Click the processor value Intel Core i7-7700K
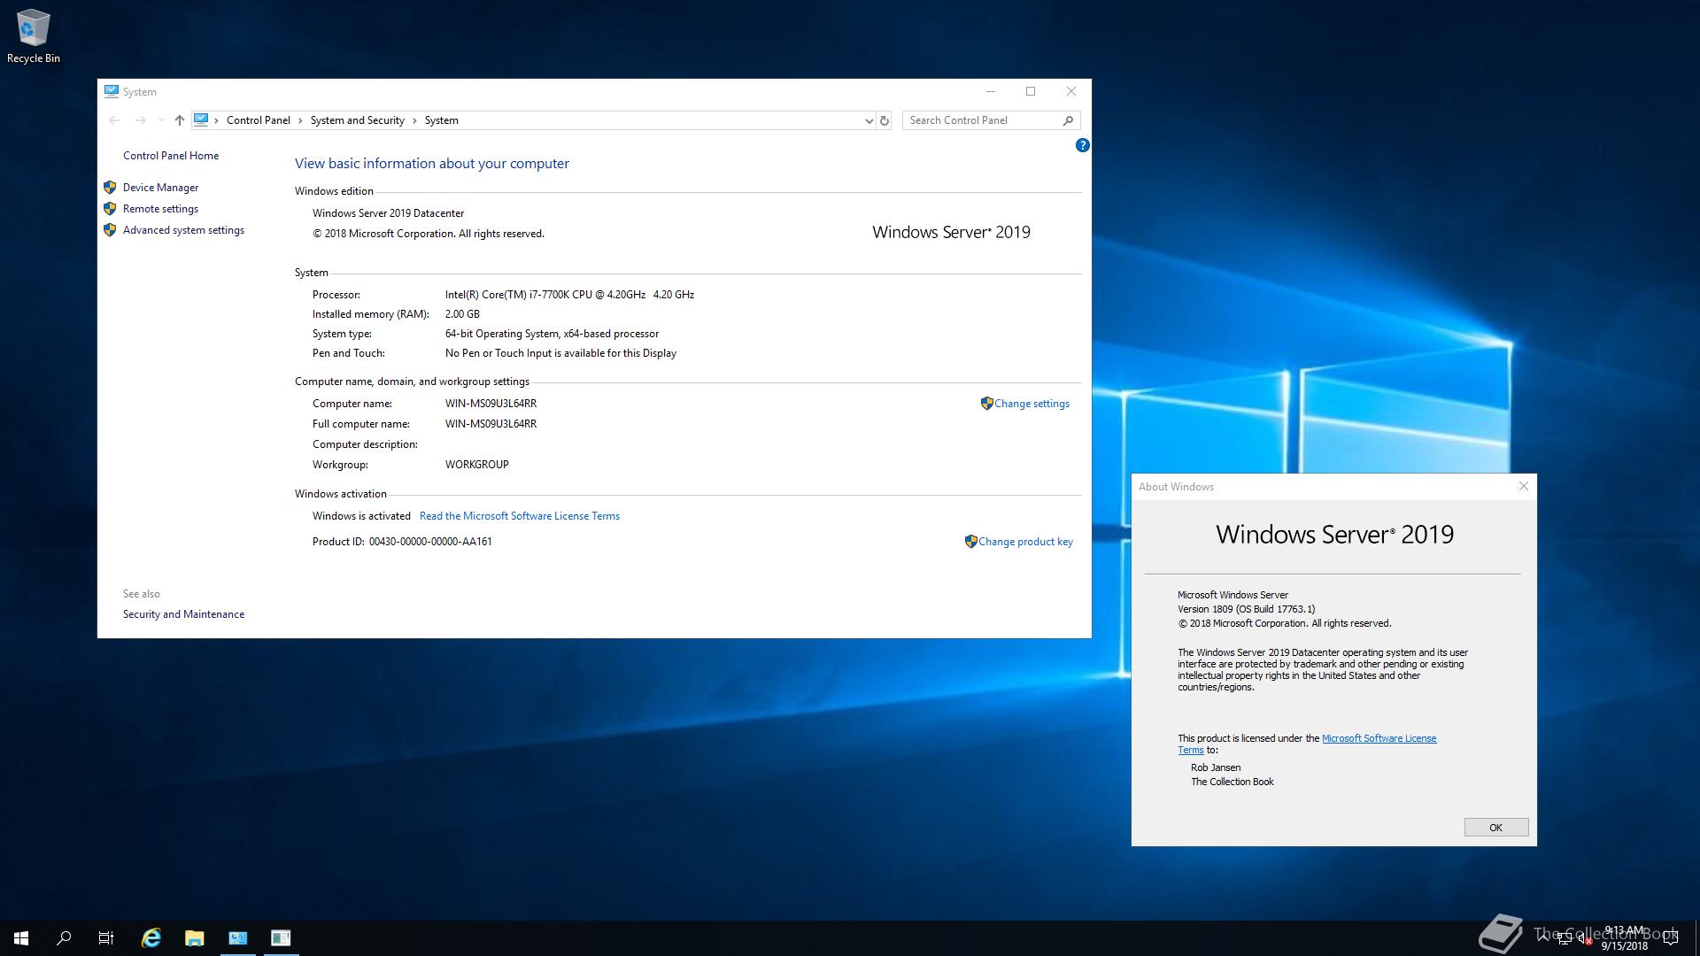Screen dimensions: 1700x956 coord(569,295)
